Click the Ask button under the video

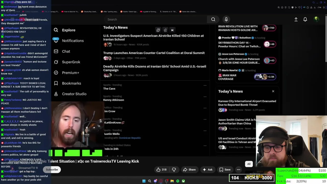click(207, 170)
